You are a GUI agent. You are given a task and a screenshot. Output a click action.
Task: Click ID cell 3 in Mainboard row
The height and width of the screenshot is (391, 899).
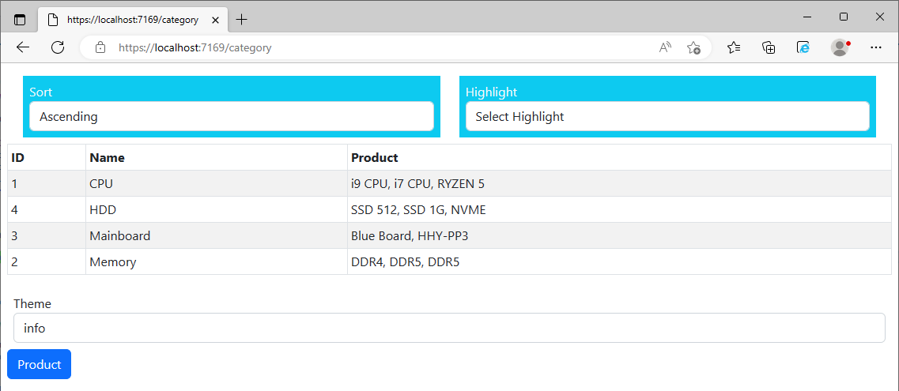[x=47, y=236]
